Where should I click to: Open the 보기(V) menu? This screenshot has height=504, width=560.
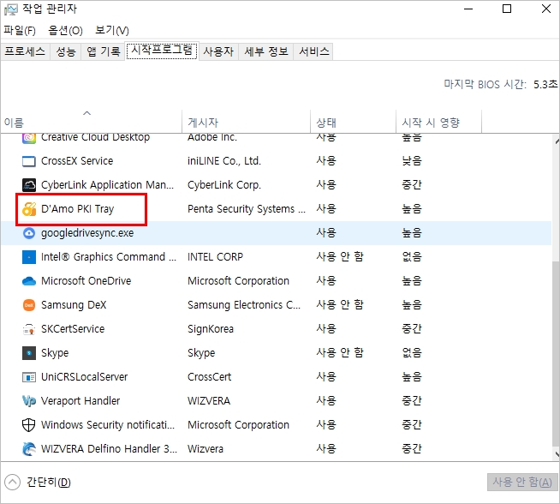click(x=112, y=30)
